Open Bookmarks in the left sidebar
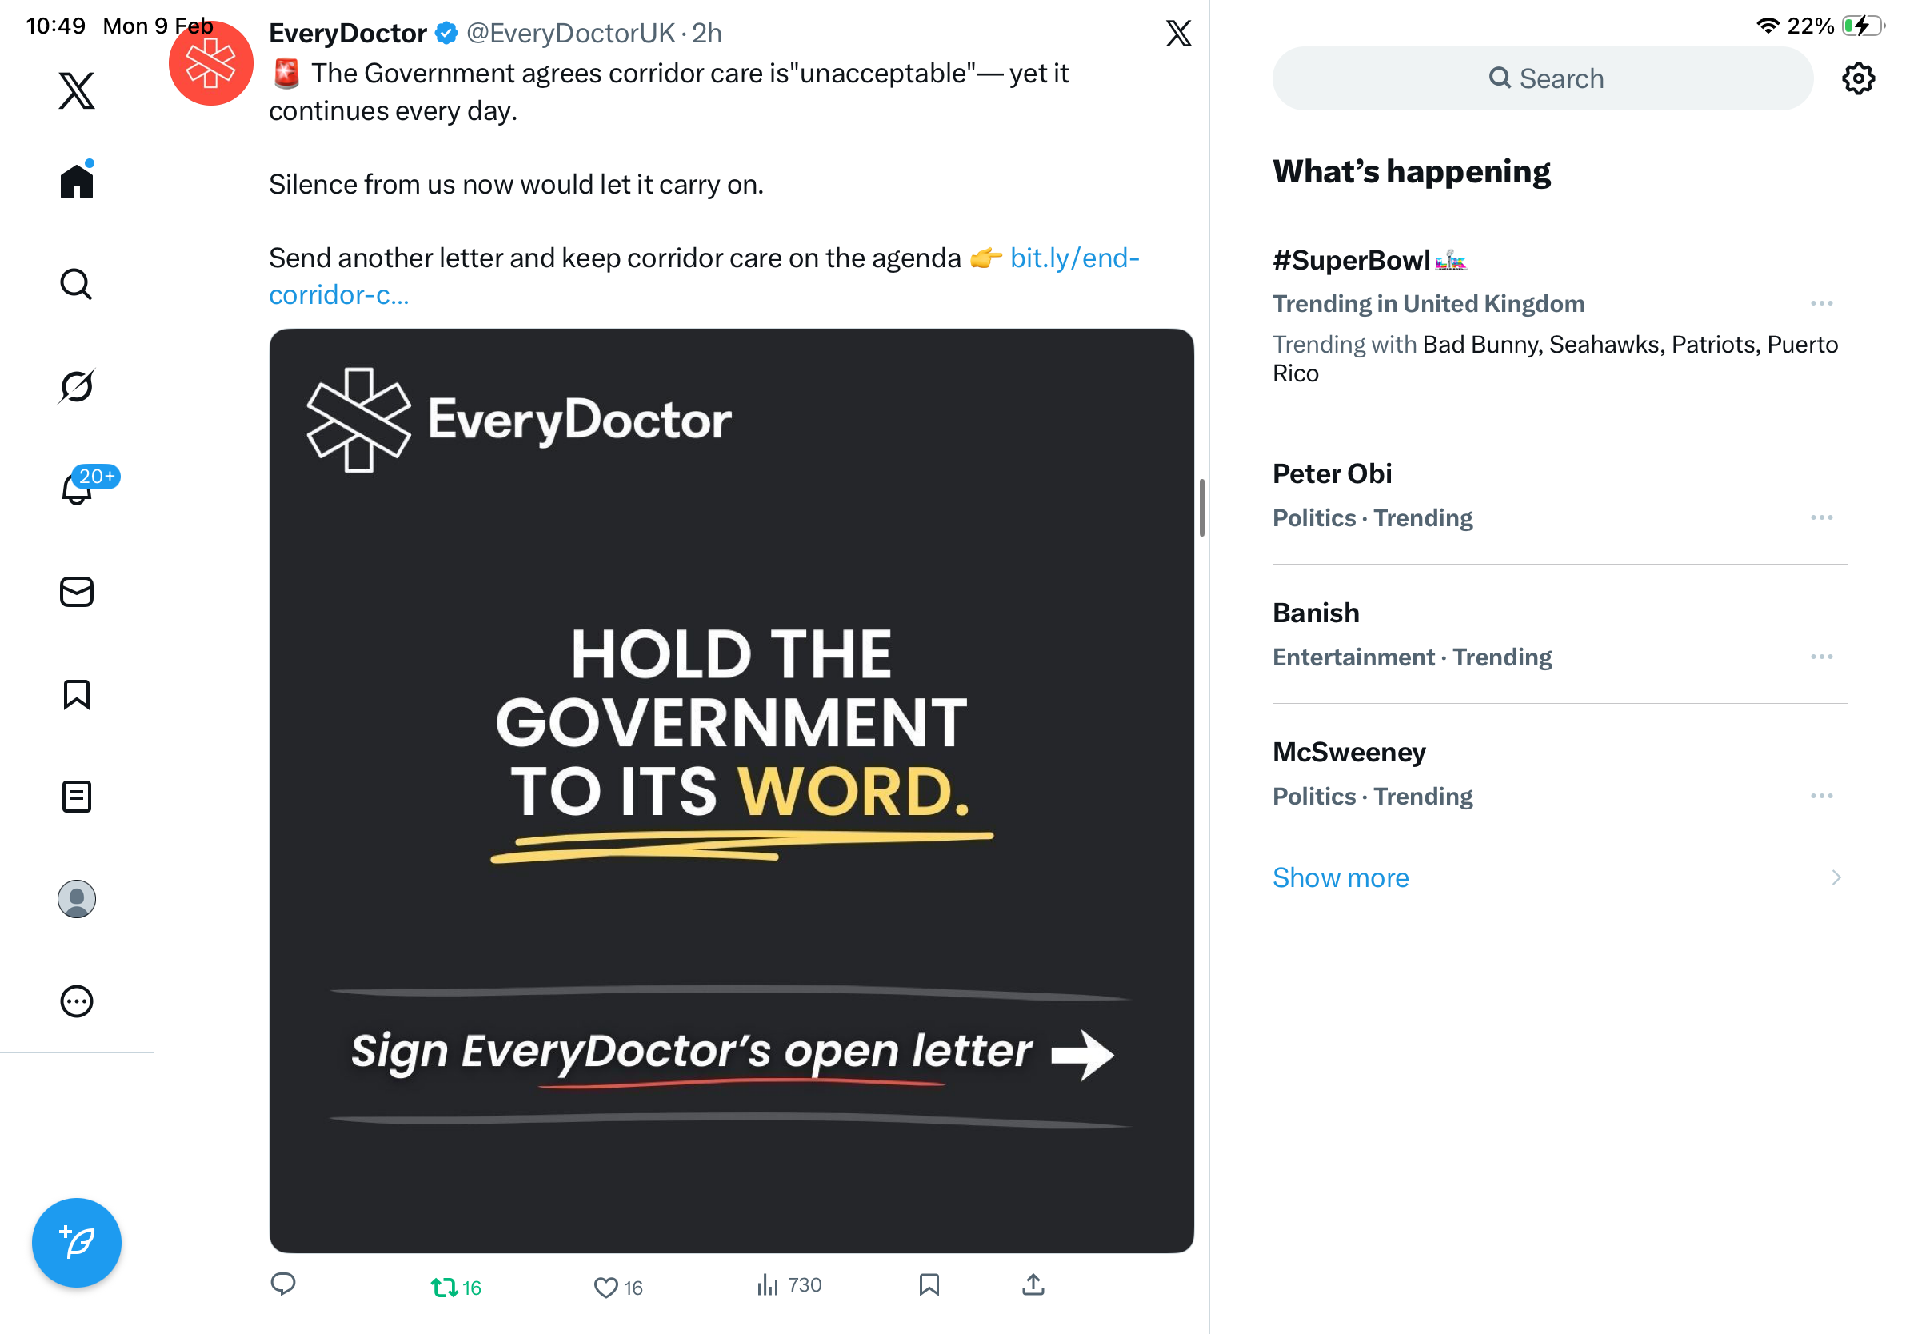1910x1334 pixels. coord(77,694)
